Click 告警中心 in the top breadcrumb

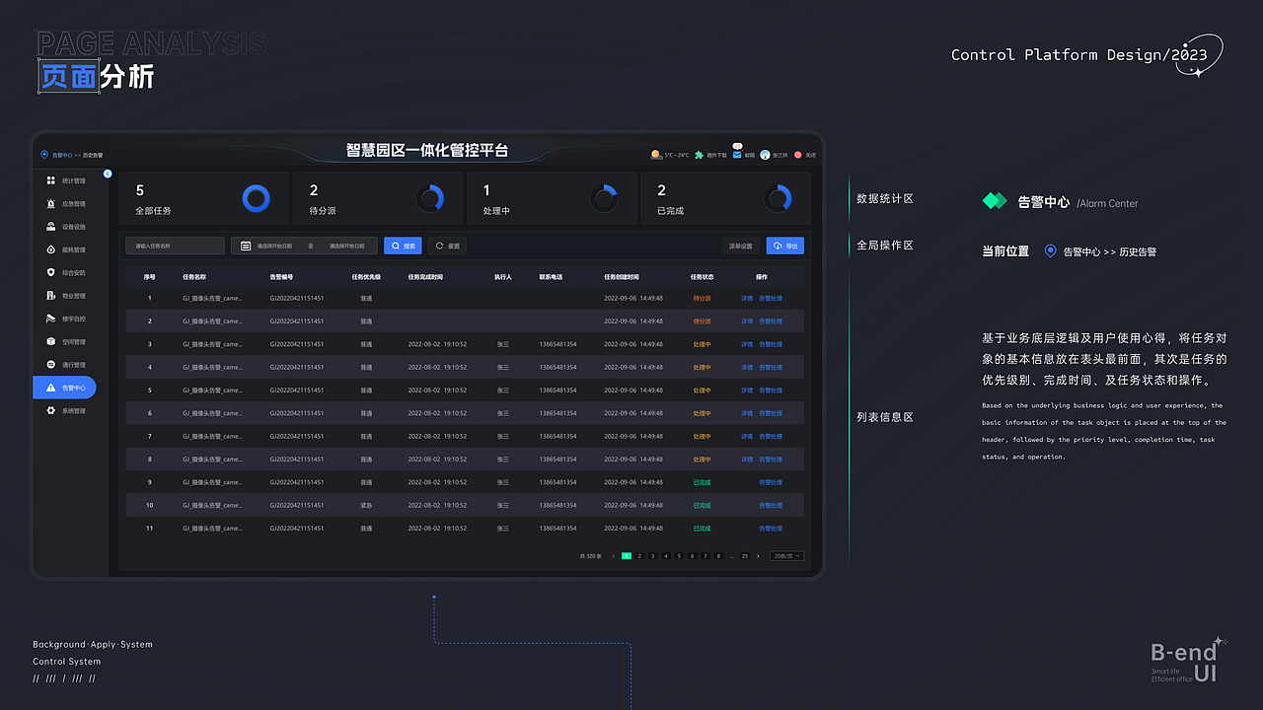pos(62,155)
